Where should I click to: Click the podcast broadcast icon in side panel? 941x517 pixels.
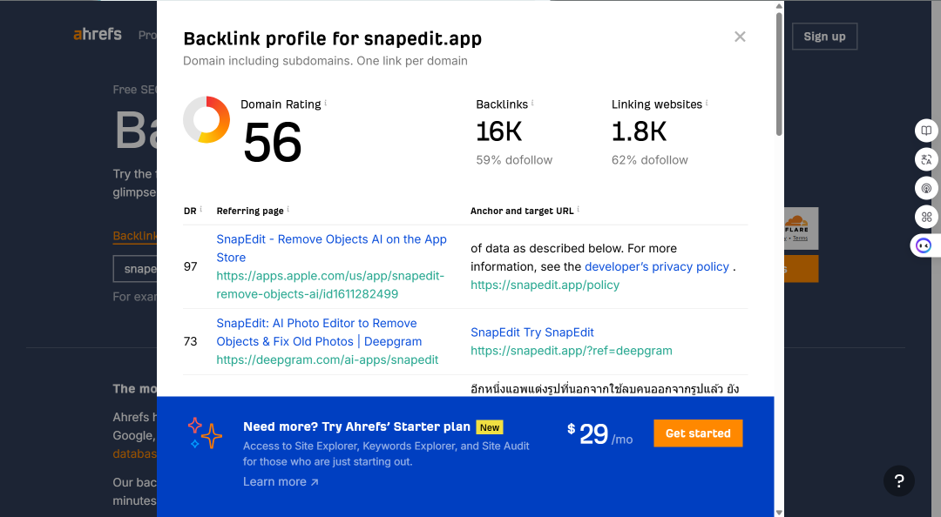(926, 188)
